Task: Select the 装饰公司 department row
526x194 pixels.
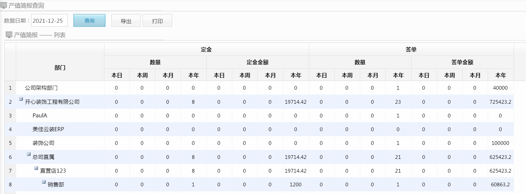Action: 43,143
